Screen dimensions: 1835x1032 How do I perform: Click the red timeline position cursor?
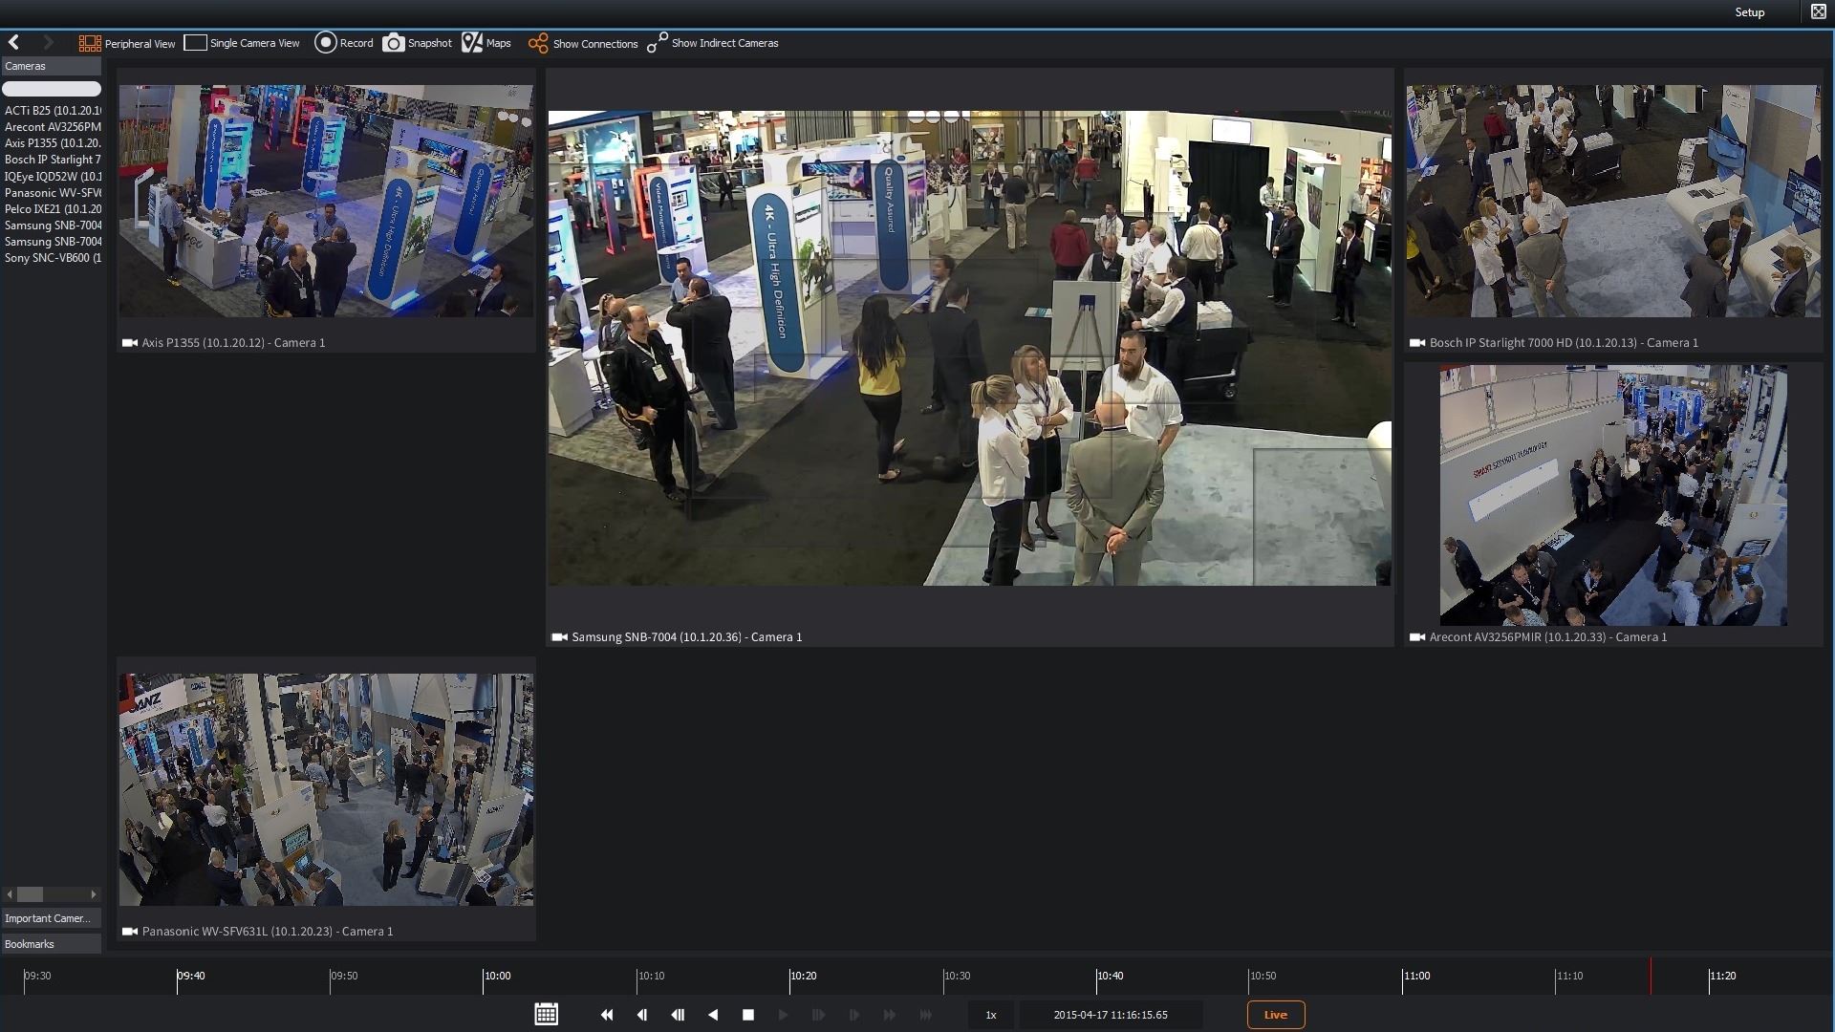tap(1651, 976)
